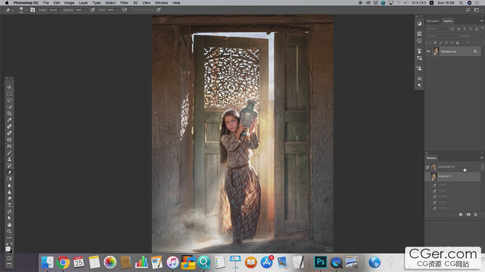Delete current state trash icon in History
Image resolution: width=485 pixels, height=272 pixels.
476,214
